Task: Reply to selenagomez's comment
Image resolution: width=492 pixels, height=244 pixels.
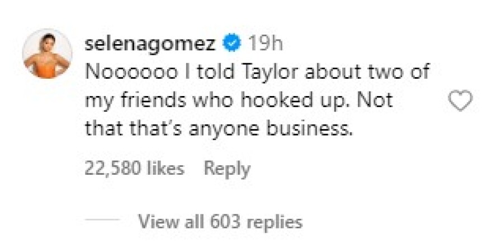Action: (226, 168)
